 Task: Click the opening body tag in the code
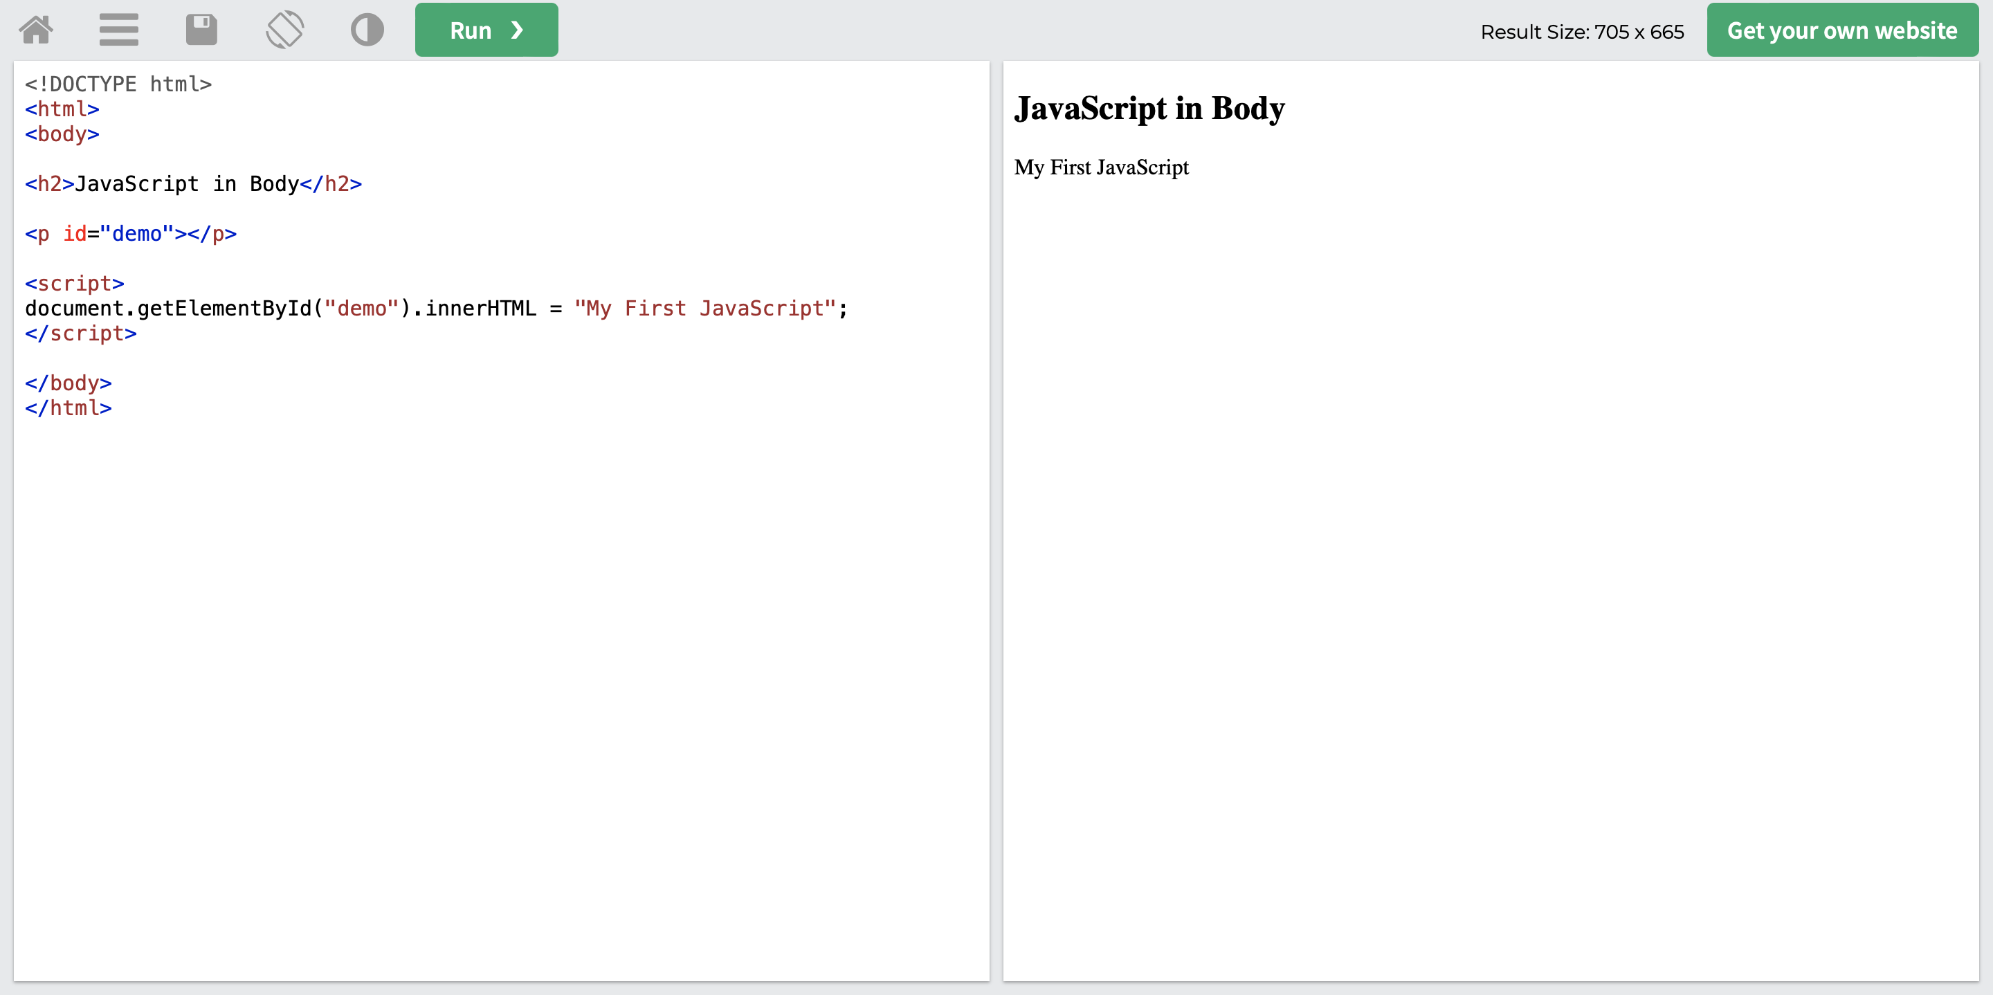(x=62, y=134)
